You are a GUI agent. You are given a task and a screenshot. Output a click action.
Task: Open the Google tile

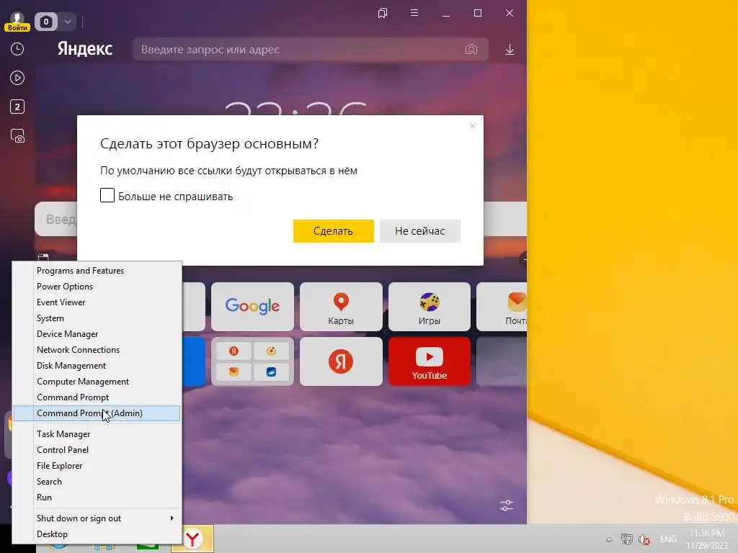(x=252, y=307)
